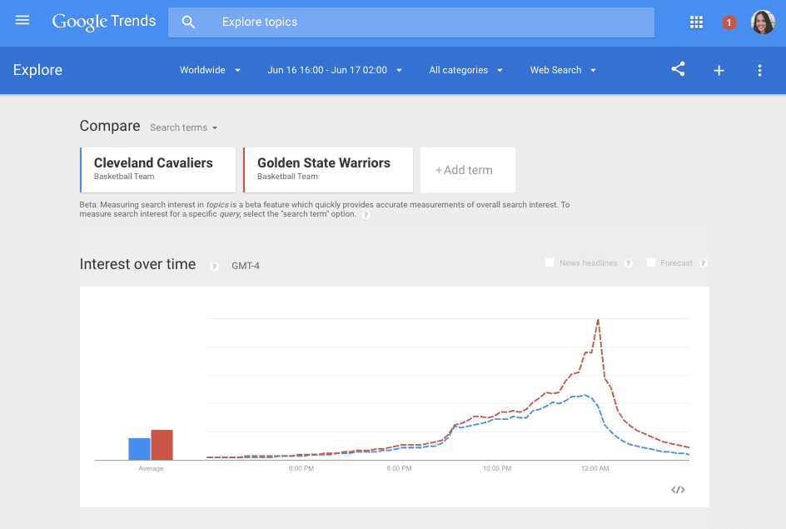This screenshot has width=786, height=529.
Task: Click the plus icon in Explore bar
Action: (x=719, y=71)
